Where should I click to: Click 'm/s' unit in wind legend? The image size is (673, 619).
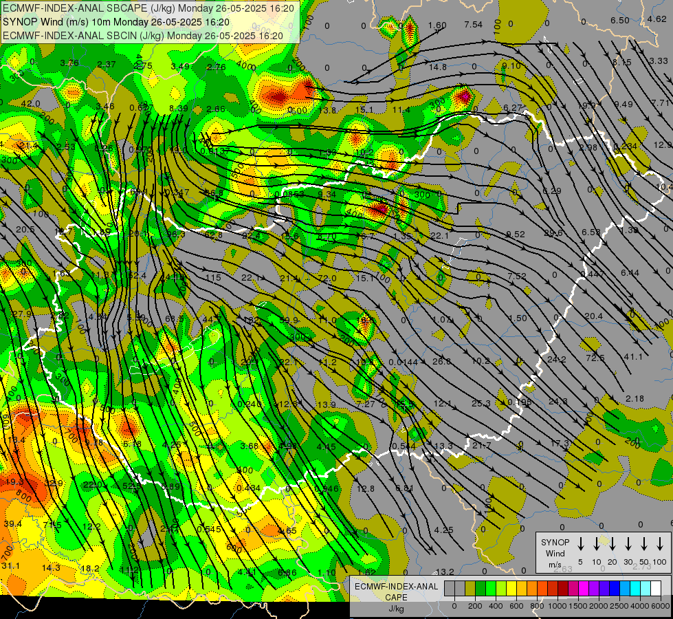point(555,565)
